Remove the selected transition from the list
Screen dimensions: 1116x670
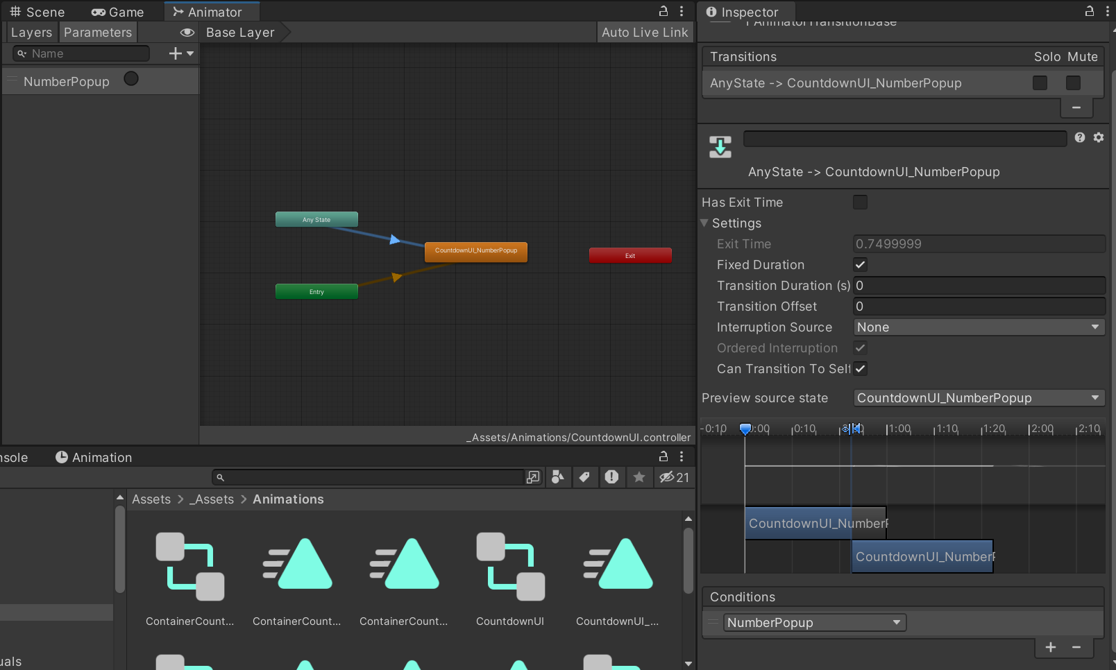click(x=1076, y=108)
